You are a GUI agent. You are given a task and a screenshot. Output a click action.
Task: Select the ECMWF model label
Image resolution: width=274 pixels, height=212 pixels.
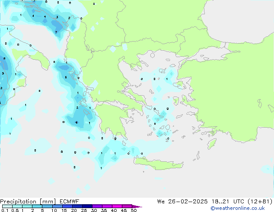[70, 202]
